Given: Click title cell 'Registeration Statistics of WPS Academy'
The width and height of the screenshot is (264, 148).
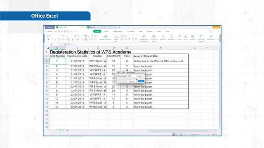Looking at the screenshot, I should [x=90, y=52].
